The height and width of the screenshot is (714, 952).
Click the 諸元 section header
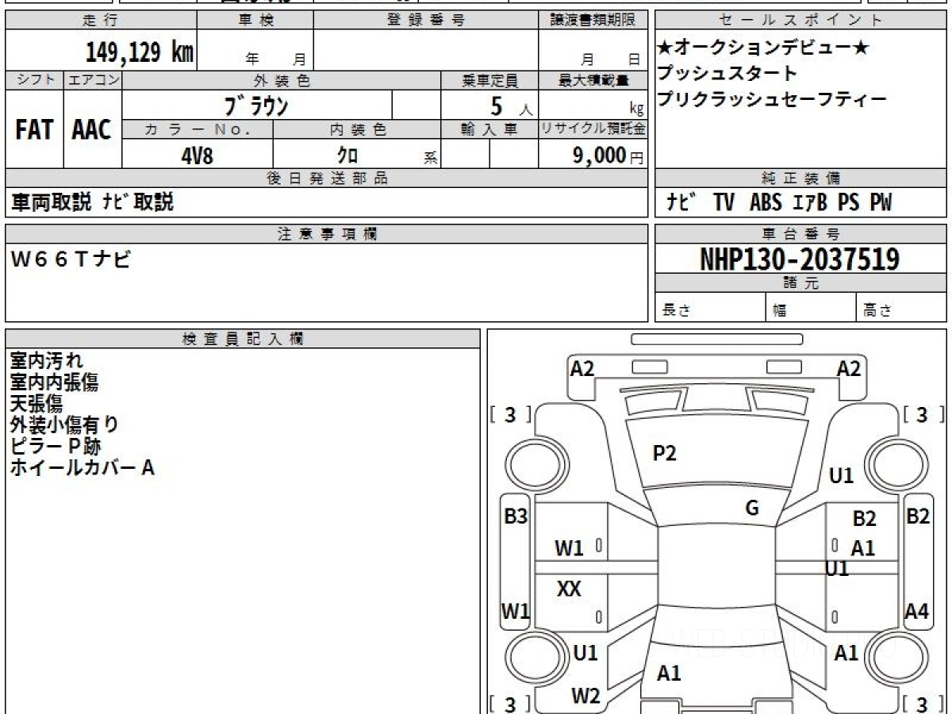[x=800, y=284]
